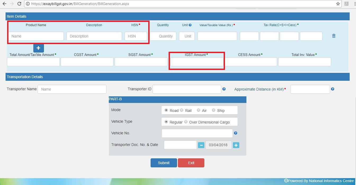Click the date field showing 03/04/2018
356x185 pixels.
coord(218,145)
